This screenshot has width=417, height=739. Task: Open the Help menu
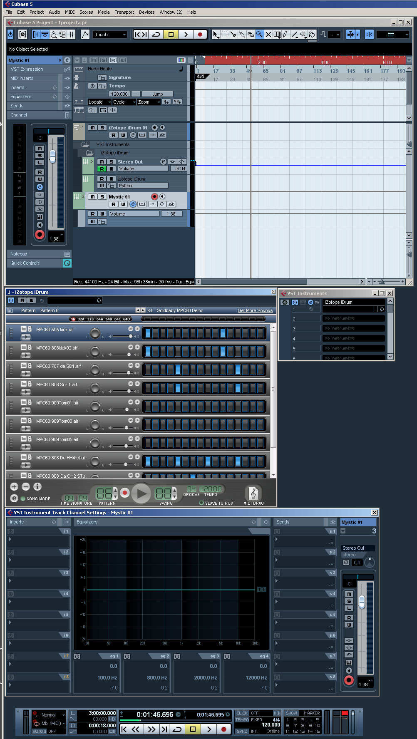(191, 12)
